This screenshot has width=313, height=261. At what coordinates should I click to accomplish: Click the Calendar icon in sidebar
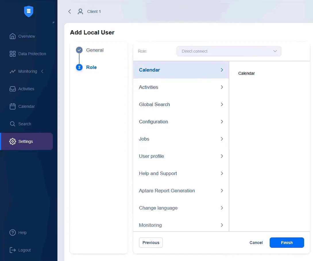(x=13, y=106)
